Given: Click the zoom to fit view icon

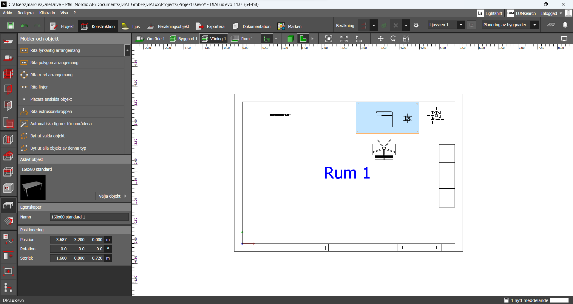Looking at the screenshot, I should pyautogui.click(x=328, y=39).
